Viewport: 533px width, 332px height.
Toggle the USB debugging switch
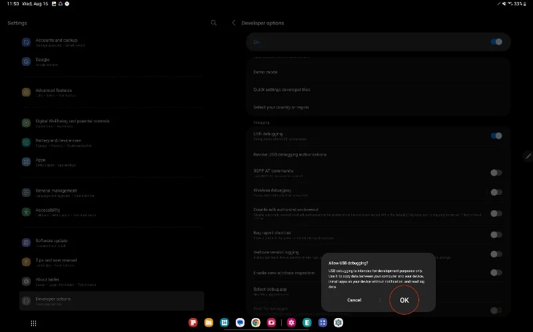coord(496,136)
